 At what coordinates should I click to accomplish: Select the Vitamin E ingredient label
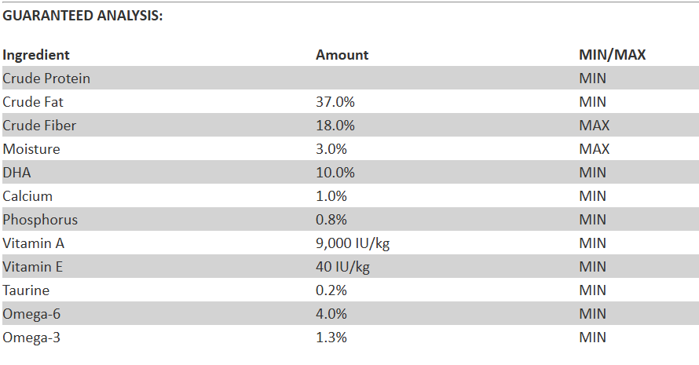click(32, 267)
